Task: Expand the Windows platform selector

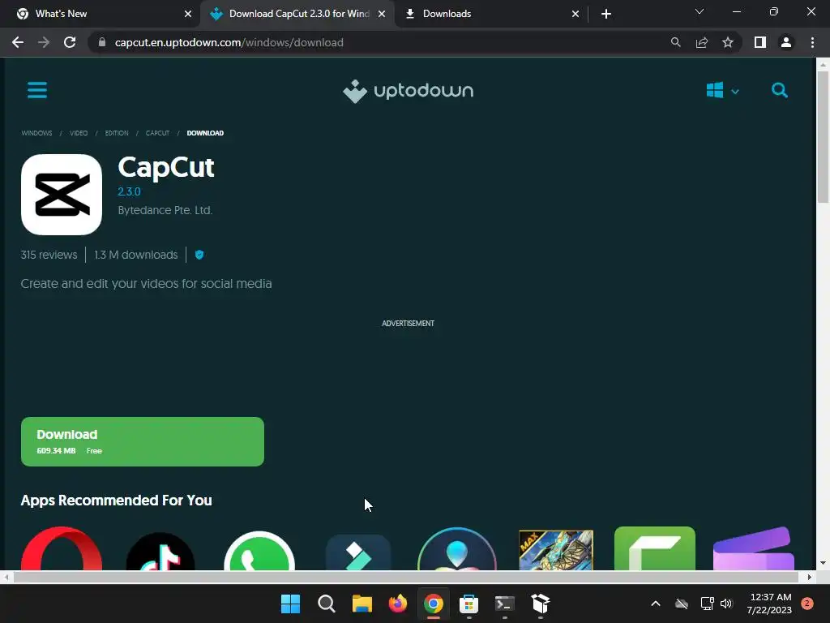Action: 722,91
